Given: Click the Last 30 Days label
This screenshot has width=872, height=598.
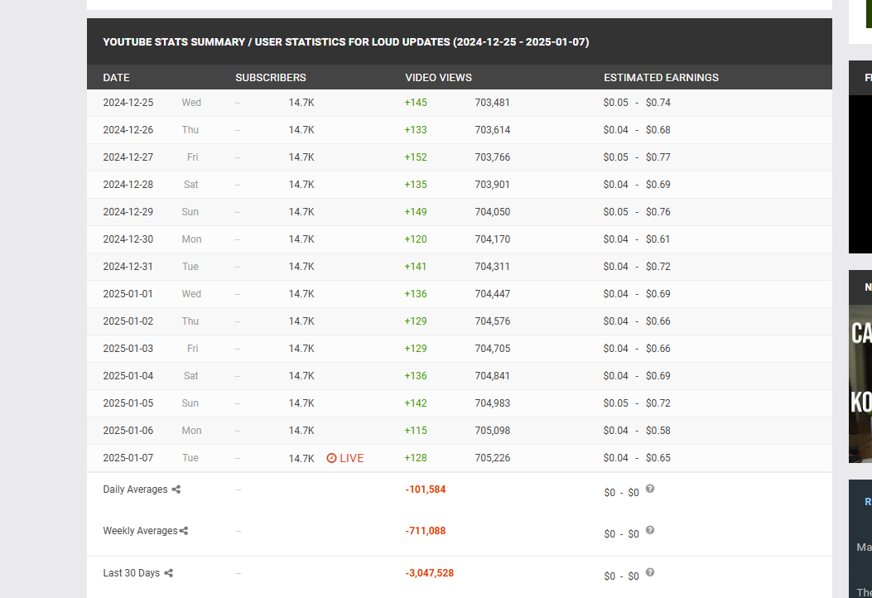Looking at the screenshot, I should coord(131,573).
